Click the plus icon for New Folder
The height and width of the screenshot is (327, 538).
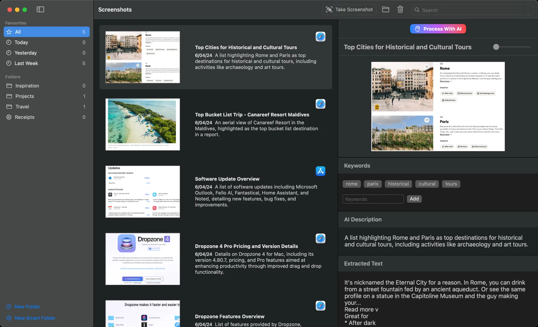click(x=9, y=307)
